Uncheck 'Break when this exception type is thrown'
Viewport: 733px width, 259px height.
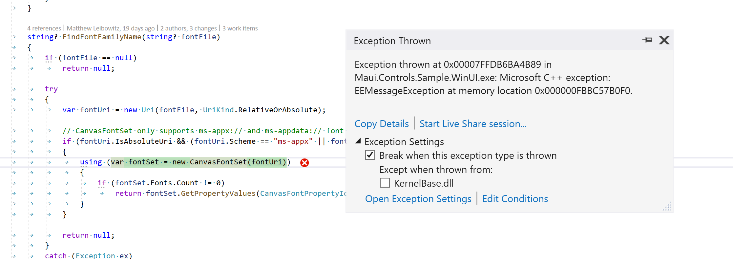click(370, 155)
